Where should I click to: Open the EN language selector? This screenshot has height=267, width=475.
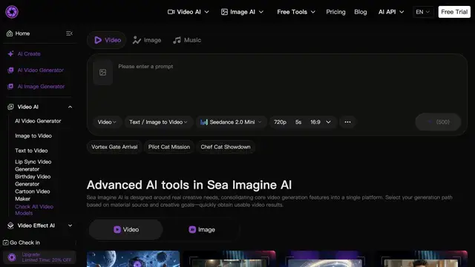423,12
